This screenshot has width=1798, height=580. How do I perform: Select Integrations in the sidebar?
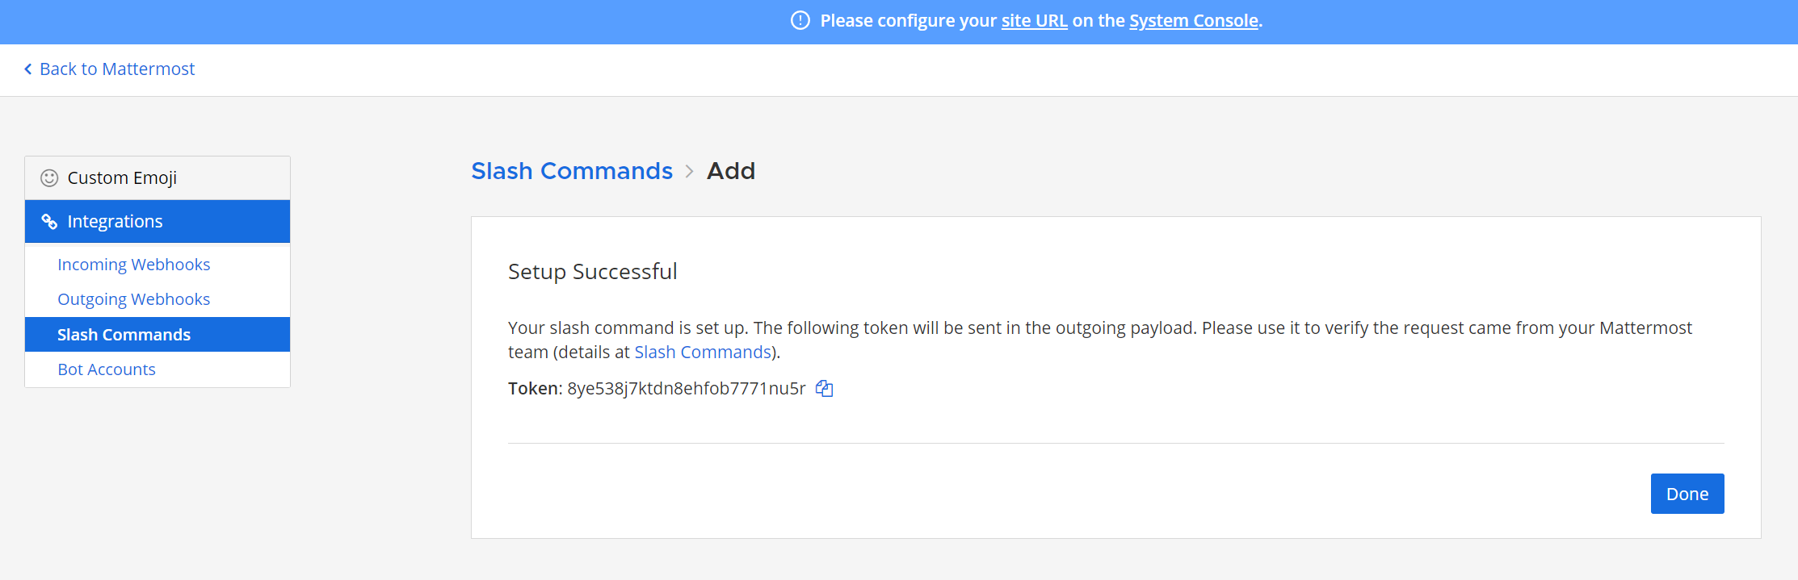158,221
